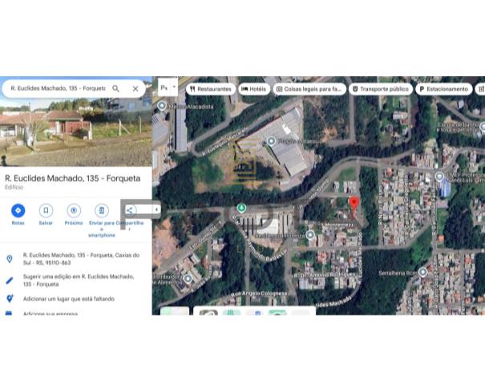Click the E.M.E.F. Professor school marker
485x391 pixels.
point(439,177)
